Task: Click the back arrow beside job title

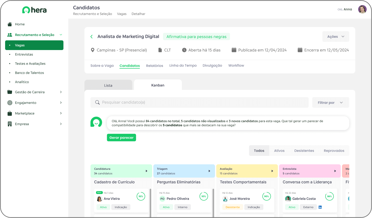Action: click(92, 37)
